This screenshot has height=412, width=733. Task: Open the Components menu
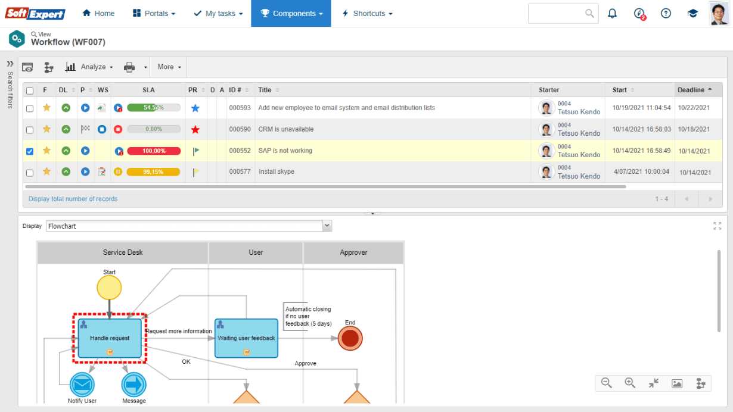click(291, 13)
